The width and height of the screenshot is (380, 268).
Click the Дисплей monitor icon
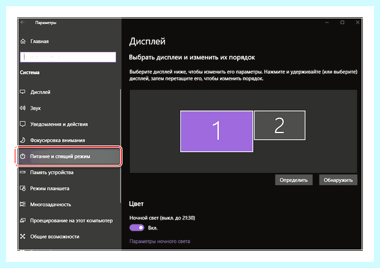tap(23, 92)
